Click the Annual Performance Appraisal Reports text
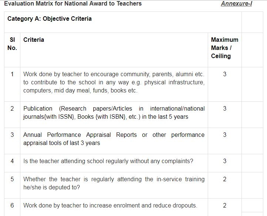The height and width of the screenshot is (216, 267). [x=114, y=139]
